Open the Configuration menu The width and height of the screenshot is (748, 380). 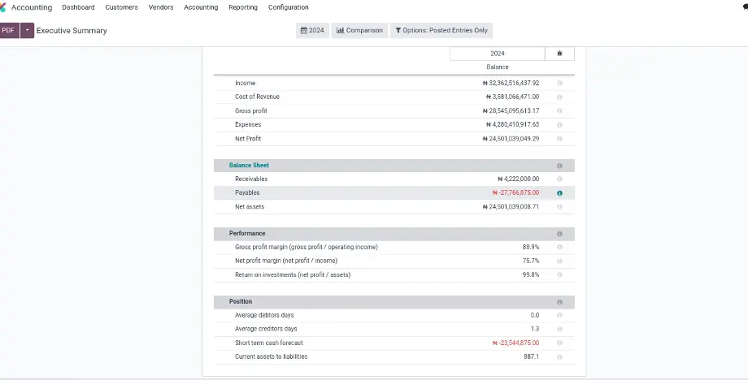coord(288,7)
